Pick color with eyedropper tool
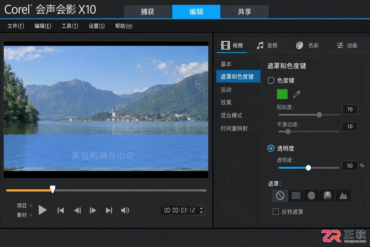This screenshot has height=247, width=370. point(297,94)
